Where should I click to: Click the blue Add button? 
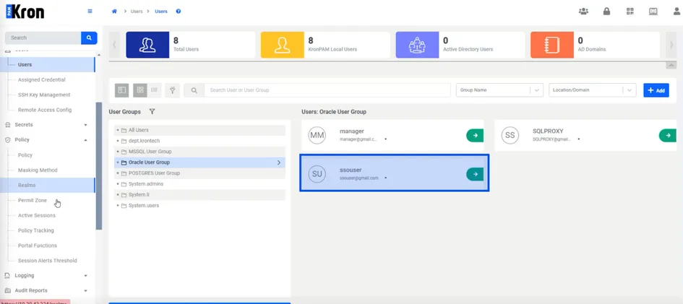click(656, 90)
